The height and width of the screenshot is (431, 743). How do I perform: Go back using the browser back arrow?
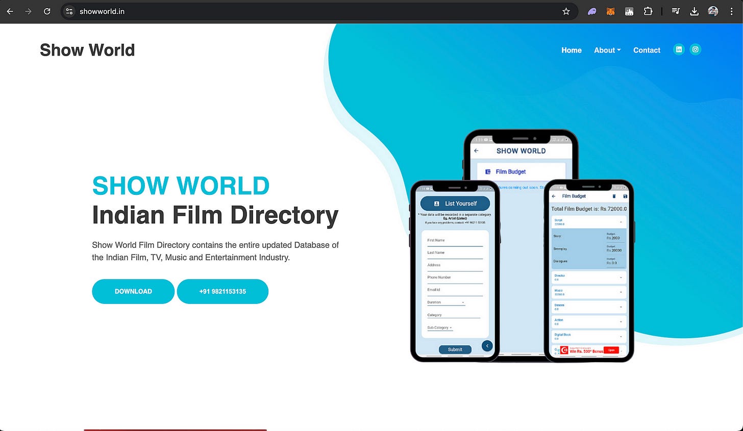pyautogui.click(x=10, y=11)
